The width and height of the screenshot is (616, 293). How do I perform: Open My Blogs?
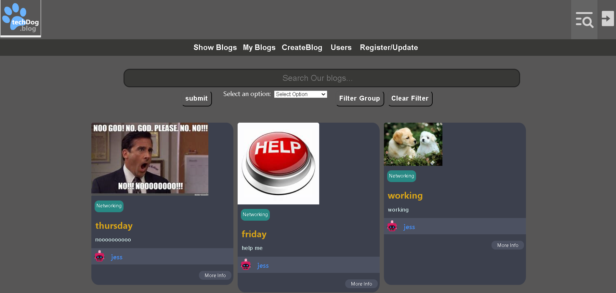259,47
